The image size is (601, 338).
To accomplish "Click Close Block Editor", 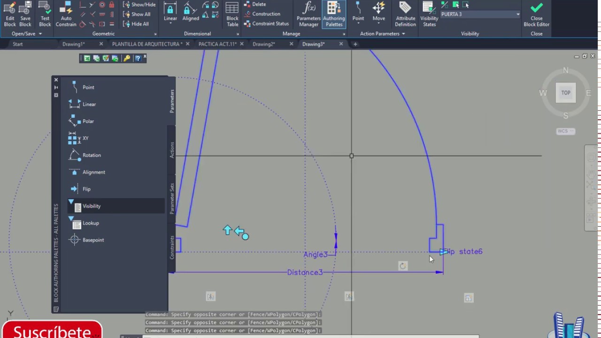I will pos(537,14).
